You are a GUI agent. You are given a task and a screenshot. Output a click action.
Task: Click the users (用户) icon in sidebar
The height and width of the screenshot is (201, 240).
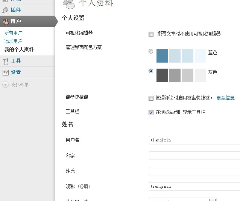click(x=5, y=21)
